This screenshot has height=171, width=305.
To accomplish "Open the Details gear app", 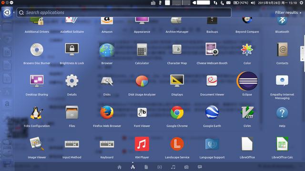I will click(72, 81).
